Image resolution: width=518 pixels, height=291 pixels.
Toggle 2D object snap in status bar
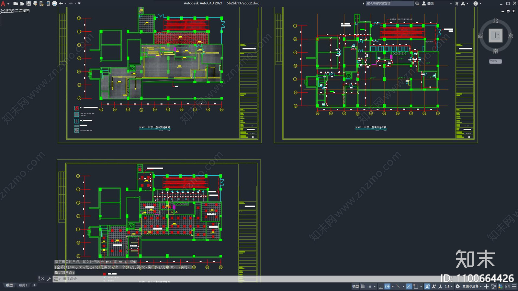(416, 286)
